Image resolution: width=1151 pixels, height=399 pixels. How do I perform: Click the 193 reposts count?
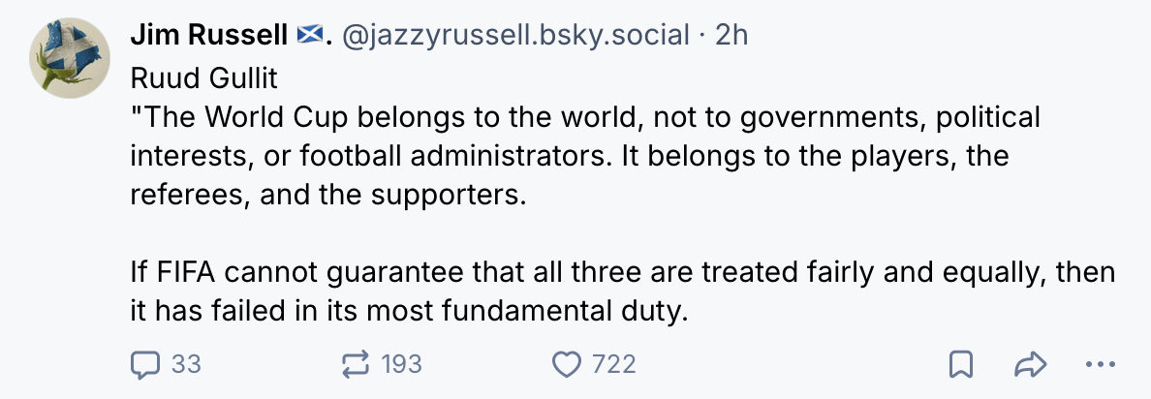tap(402, 364)
